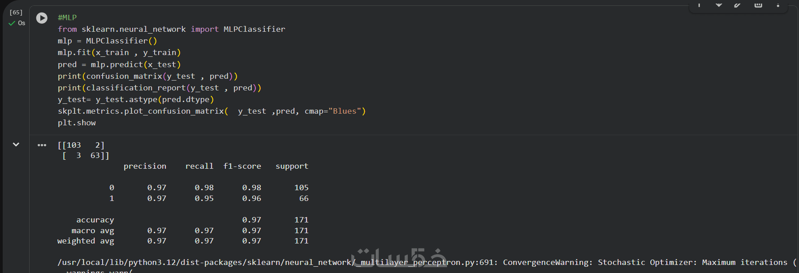Viewport: 799px width, 273px height.
Task: Click the mlp.fit(x_train , y_train) line
Action: (x=119, y=52)
